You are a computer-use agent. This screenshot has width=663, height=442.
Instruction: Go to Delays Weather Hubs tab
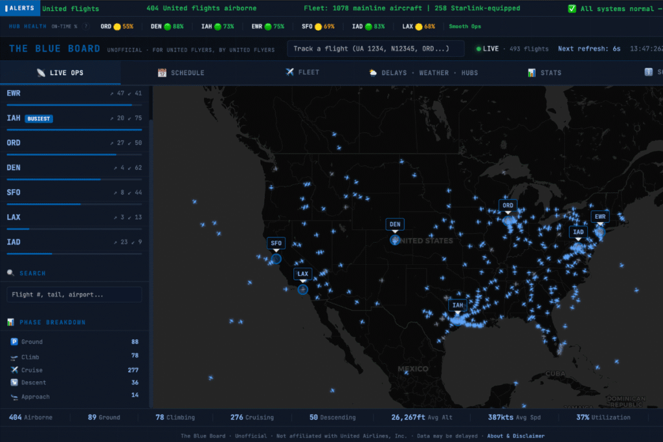point(423,72)
